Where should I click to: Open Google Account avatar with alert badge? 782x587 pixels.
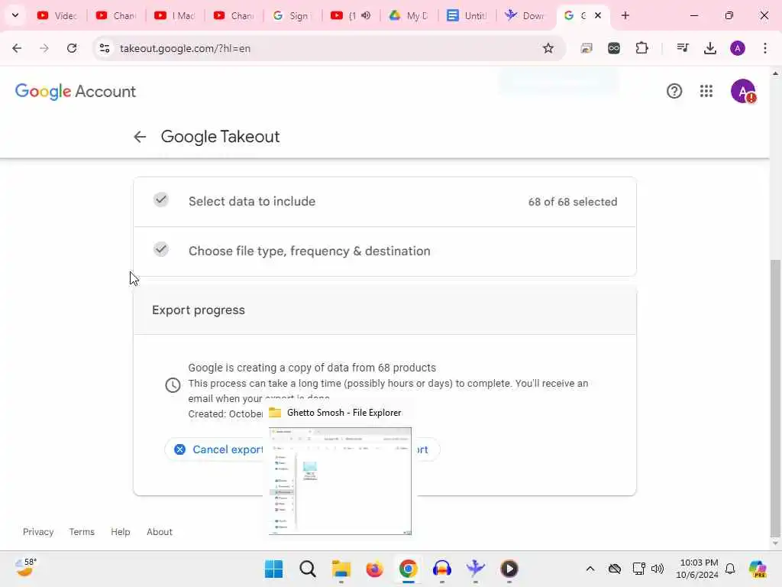click(743, 92)
